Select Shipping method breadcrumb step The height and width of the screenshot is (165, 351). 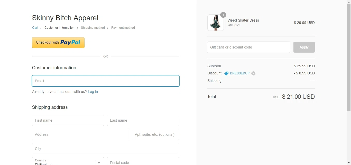93,28
